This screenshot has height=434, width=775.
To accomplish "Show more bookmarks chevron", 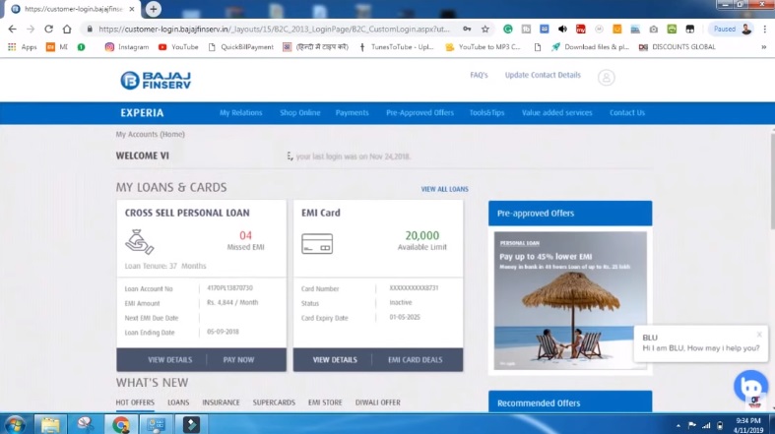I will pyautogui.click(x=763, y=47).
